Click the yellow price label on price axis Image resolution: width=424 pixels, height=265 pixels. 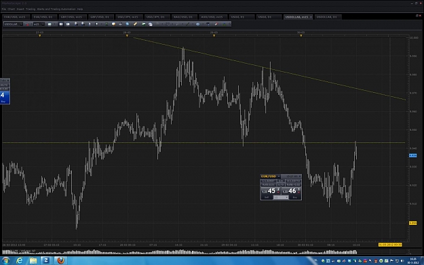pos(412,223)
